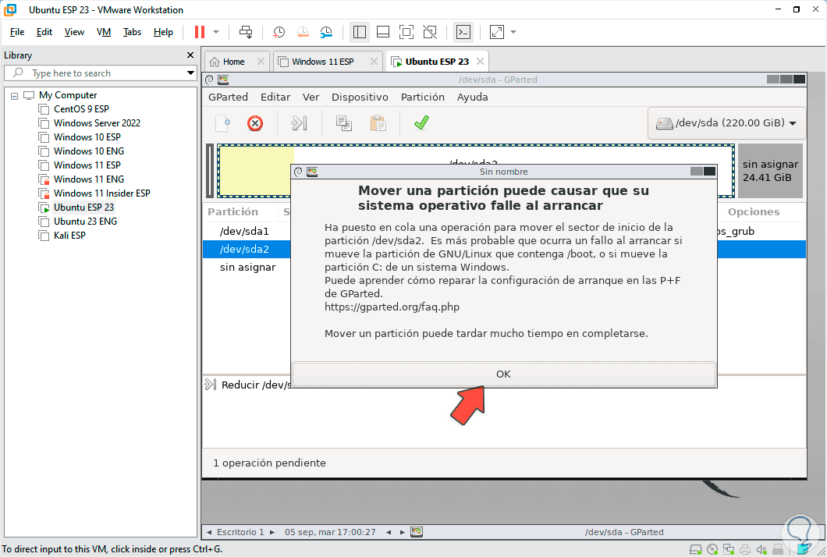Toggle the library sidebar view icon

click(x=359, y=32)
